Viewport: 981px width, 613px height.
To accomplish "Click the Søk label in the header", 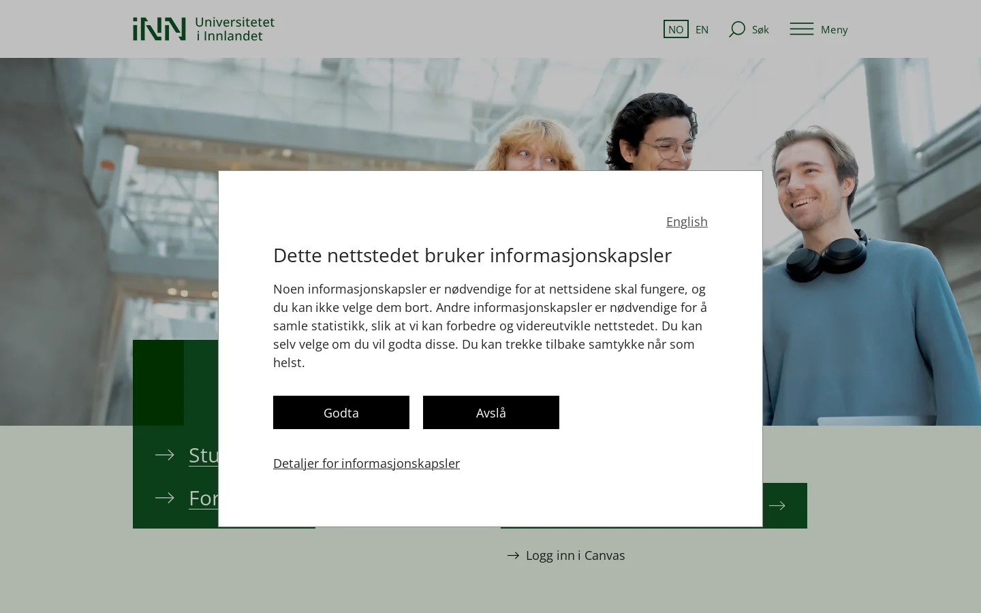I will coord(760,29).
